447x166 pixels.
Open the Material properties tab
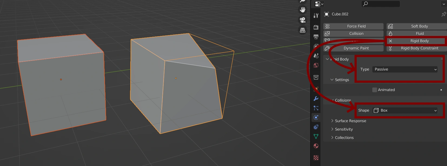point(316,146)
